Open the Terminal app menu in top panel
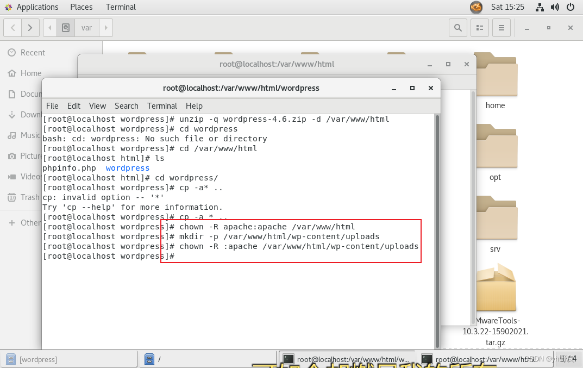The image size is (583, 368). click(x=121, y=7)
